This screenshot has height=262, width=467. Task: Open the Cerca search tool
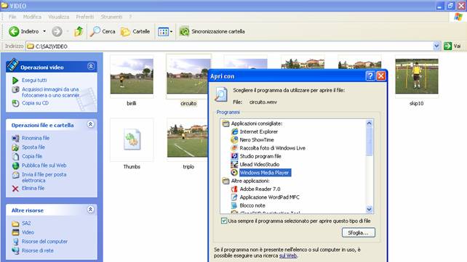(x=103, y=31)
